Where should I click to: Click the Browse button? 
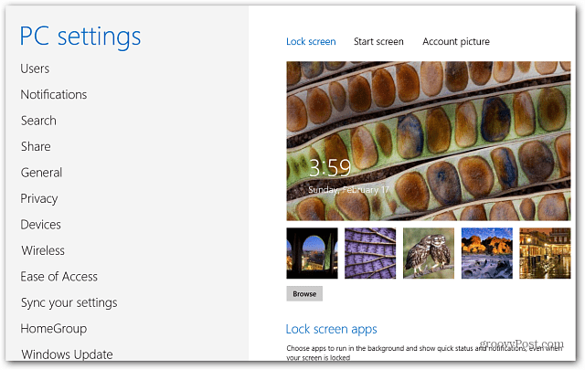(x=304, y=294)
